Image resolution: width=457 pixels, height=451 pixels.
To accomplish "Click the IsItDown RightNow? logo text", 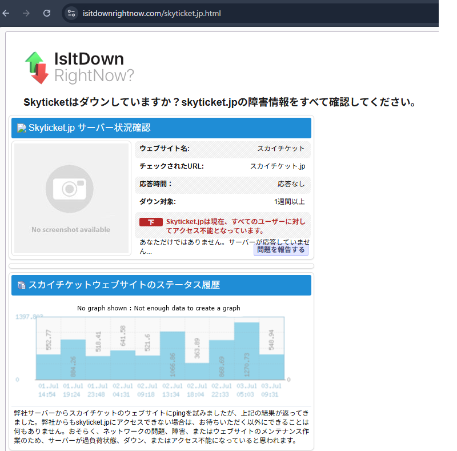I will (94, 67).
